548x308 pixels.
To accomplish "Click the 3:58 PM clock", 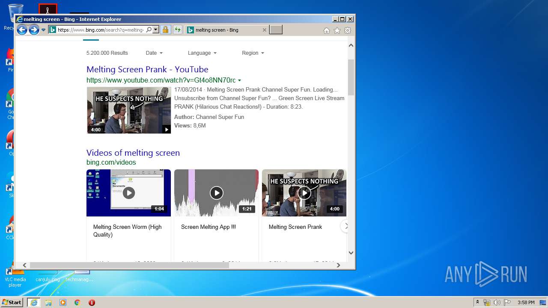I will 526,302.
